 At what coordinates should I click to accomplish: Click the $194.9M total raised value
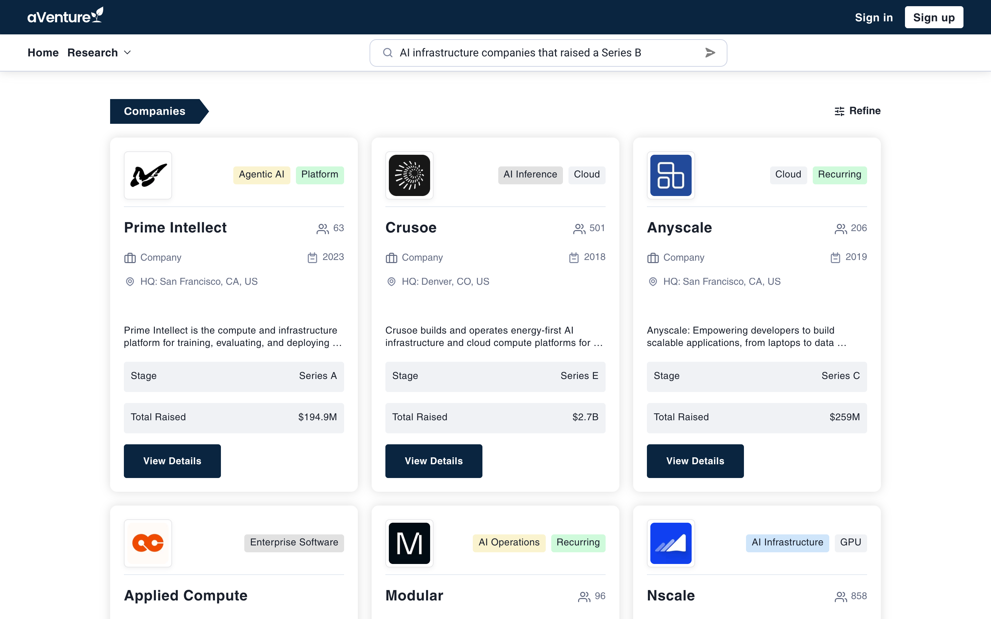(x=317, y=417)
